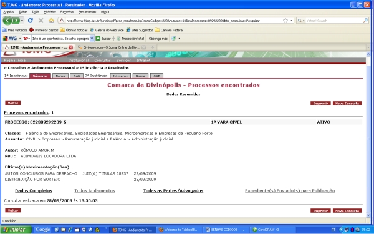Click the PT language indicator in tray
This screenshot has width=374, height=234.
[333, 230]
